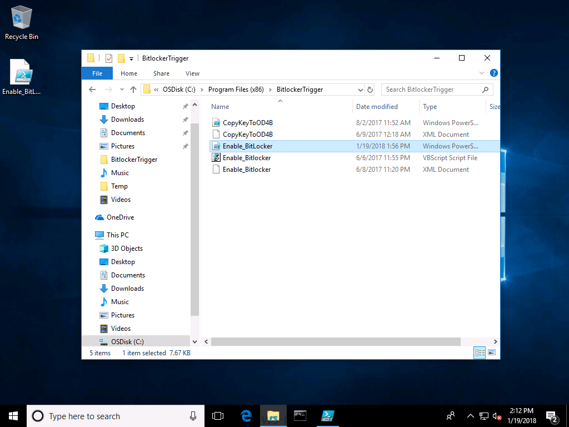Open the File tab
This screenshot has width=569, height=427.
coord(97,73)
